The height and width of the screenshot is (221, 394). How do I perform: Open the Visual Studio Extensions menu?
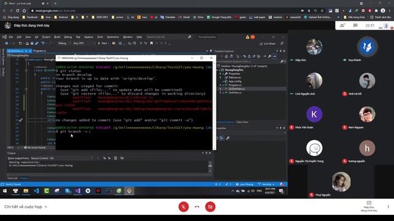click(113, 37)
